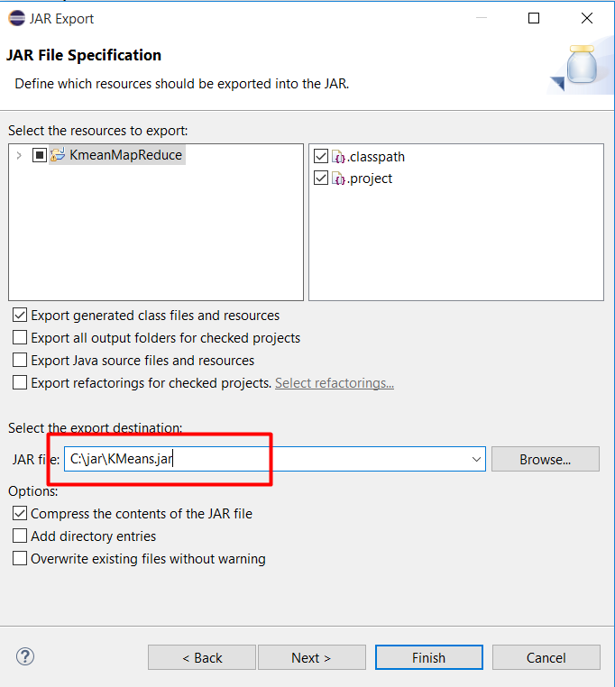
Task: Click the .classpath file icon
Action: click(339, 157)
